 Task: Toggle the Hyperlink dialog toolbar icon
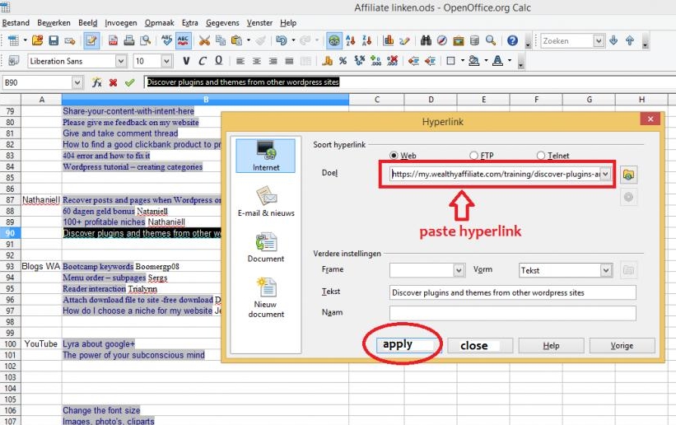pyautogui.click(x=334, y=40)
